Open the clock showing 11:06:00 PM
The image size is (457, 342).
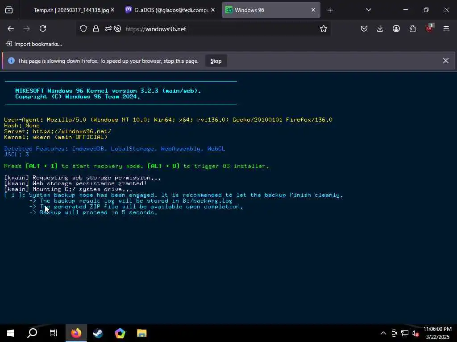(437, 333)
